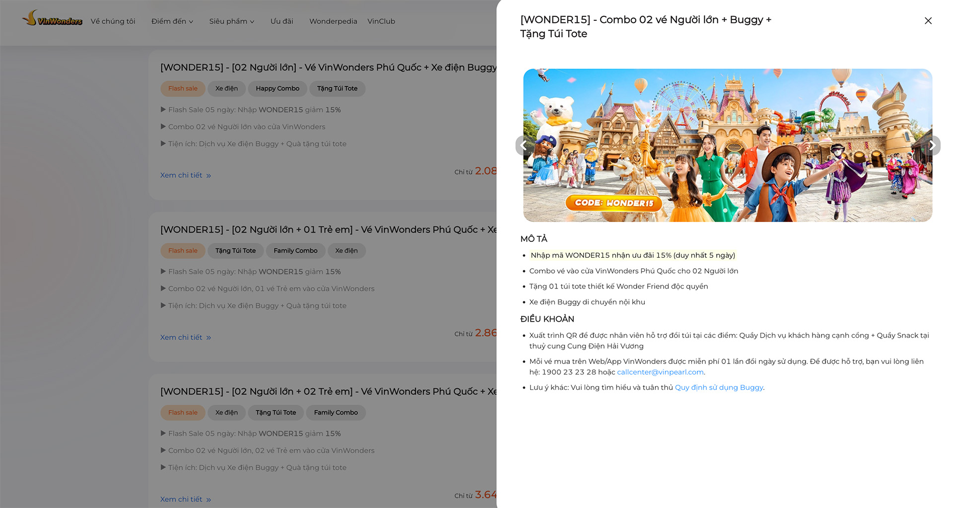The height and width of the screenshot is (508, 953).
Task: Open the Về chúng tôi menu
Action: pyautogui.click(x=113, y=21)
